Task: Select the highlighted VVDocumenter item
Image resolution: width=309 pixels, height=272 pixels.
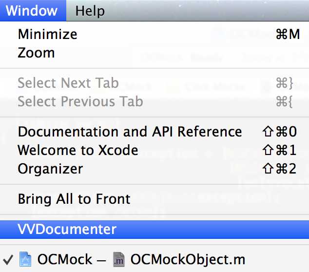Action: 67,229
